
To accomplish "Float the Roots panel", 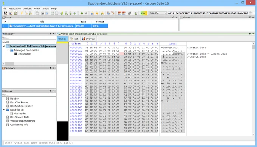I will (173, 17).
